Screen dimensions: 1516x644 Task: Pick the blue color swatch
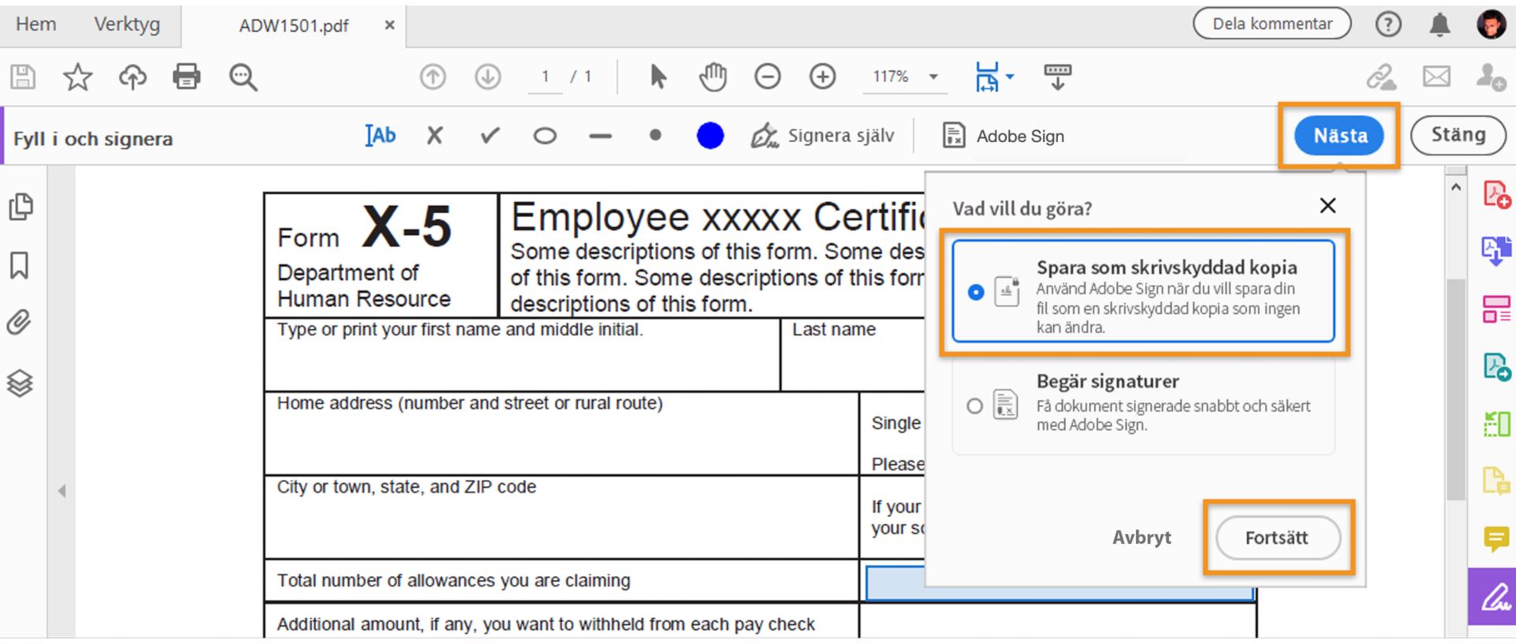click(710, 136)
